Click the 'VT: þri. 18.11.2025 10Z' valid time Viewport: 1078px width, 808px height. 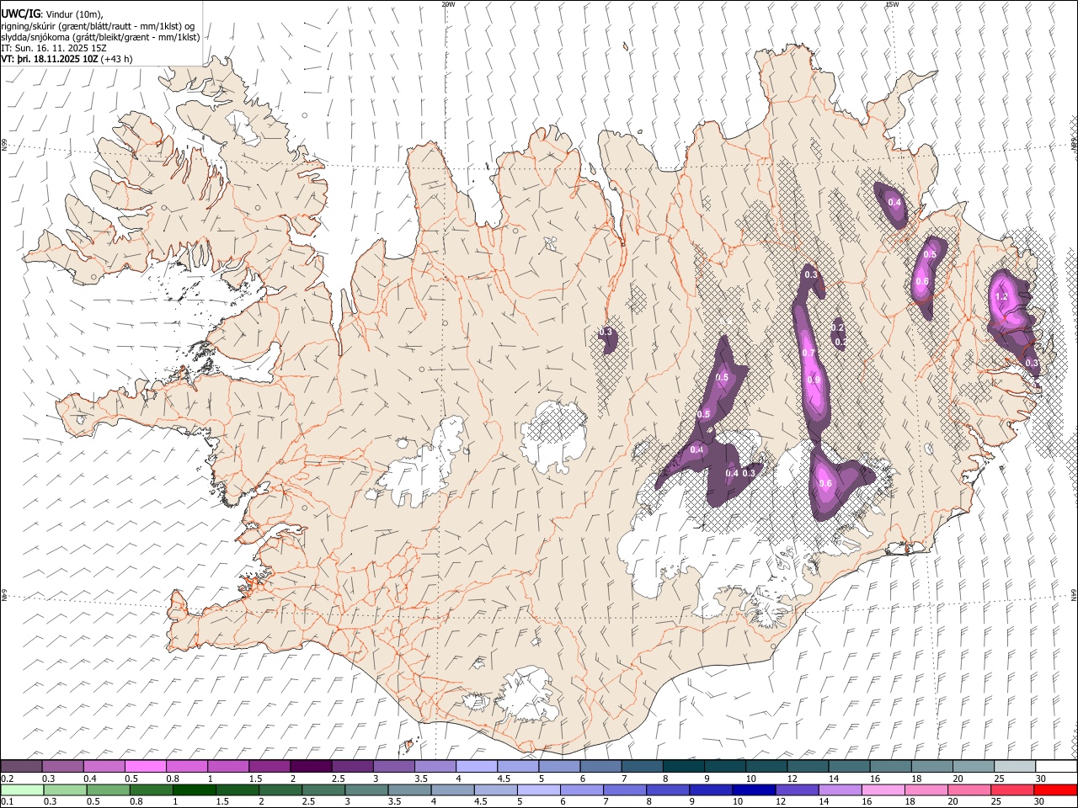[50, 59]
